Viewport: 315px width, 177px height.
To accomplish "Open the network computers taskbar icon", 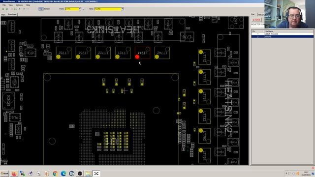I will [22, 174].
